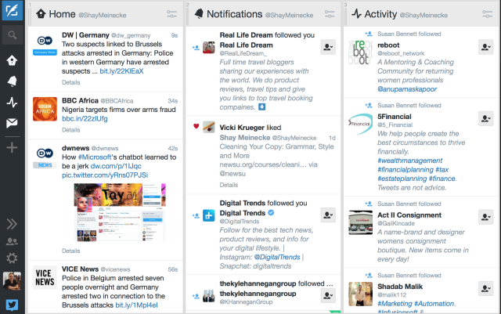Open Notifications column options slider icon

point(330,14)
